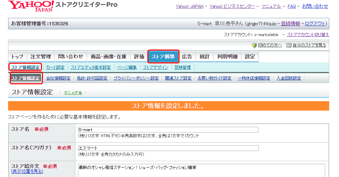Click the view own store icon
Image resolution: width=339 pixels, height=177 pixels.
pyautogui.click(x=289, y=45)
